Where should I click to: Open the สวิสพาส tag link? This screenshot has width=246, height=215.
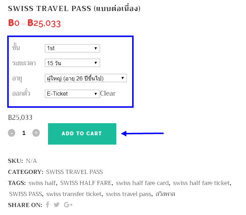click(x=165, y=194)
